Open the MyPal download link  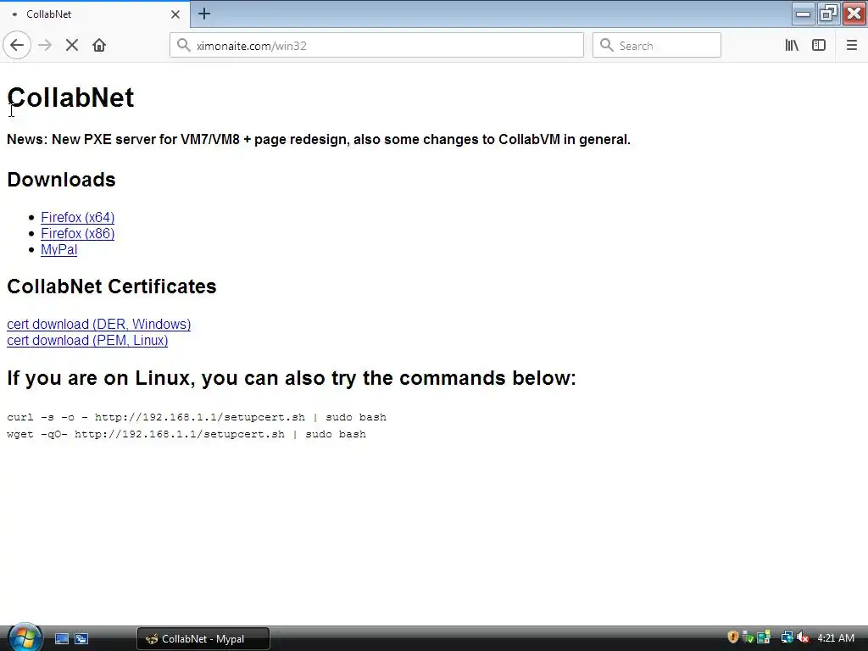click(x=58, y=250)
